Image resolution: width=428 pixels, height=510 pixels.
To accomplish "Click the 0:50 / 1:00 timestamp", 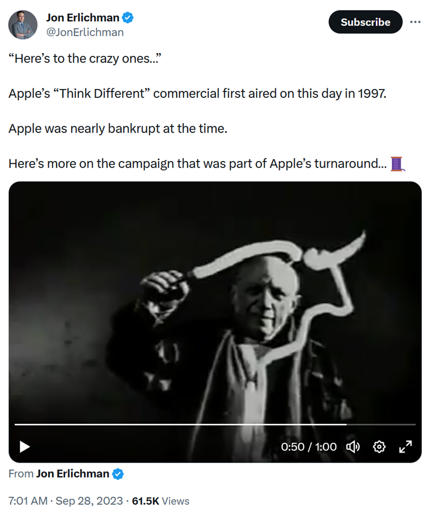I will [308, 447].
